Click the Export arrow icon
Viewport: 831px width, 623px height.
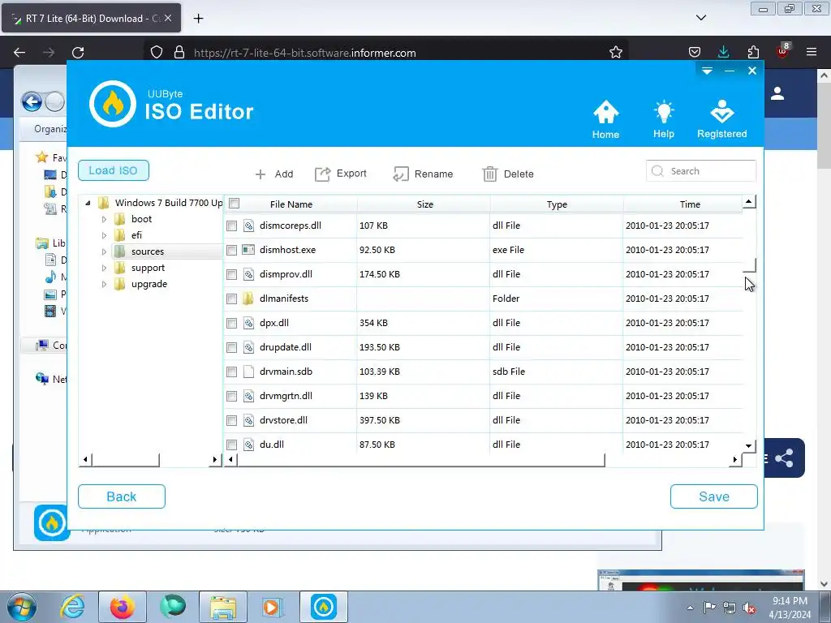coord(322,174)
